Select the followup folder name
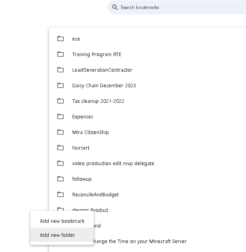This screenshot has height=252, width=246. click(82, 179)
